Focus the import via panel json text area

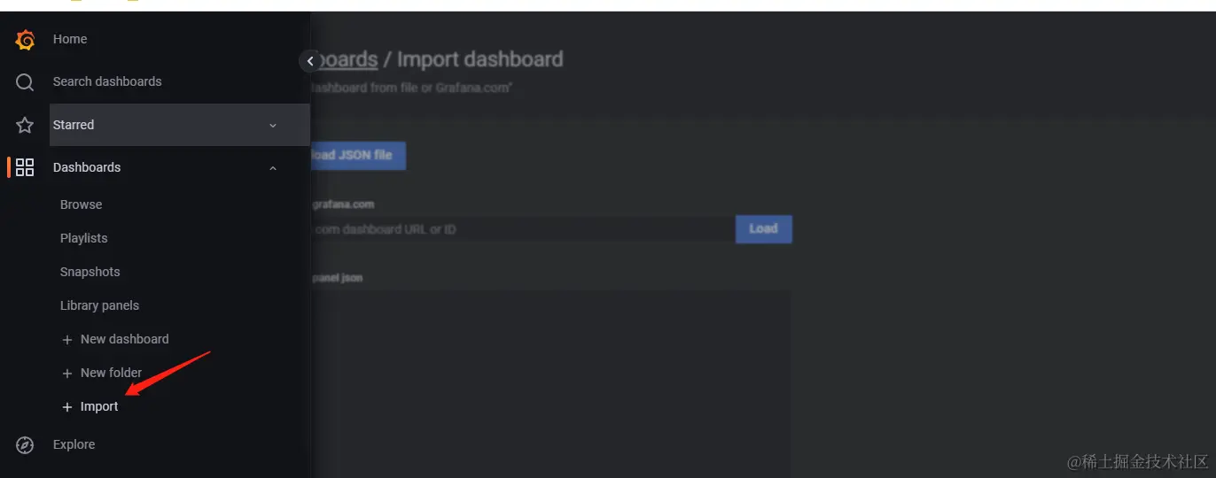coord(550,384)
